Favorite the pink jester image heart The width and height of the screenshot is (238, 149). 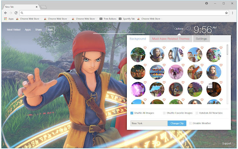183,65
